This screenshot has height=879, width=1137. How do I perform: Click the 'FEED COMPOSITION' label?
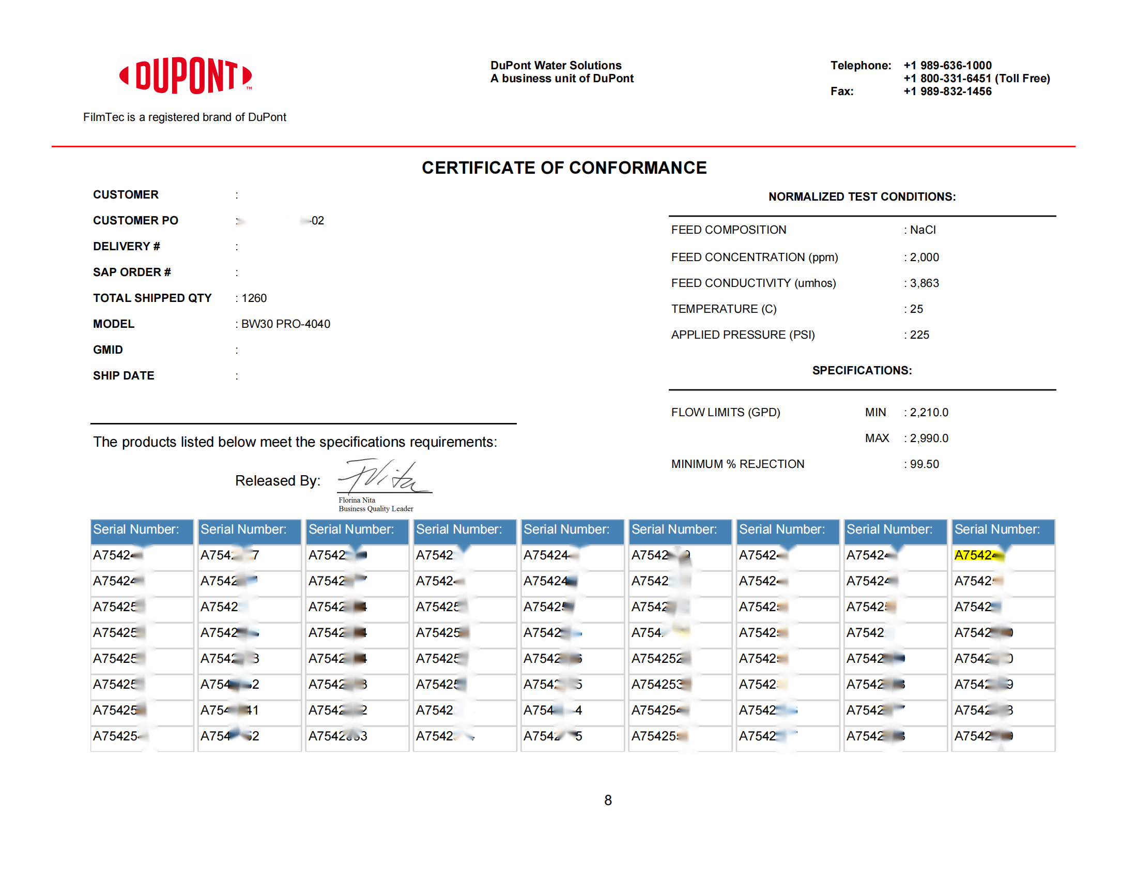coord(728,230)
